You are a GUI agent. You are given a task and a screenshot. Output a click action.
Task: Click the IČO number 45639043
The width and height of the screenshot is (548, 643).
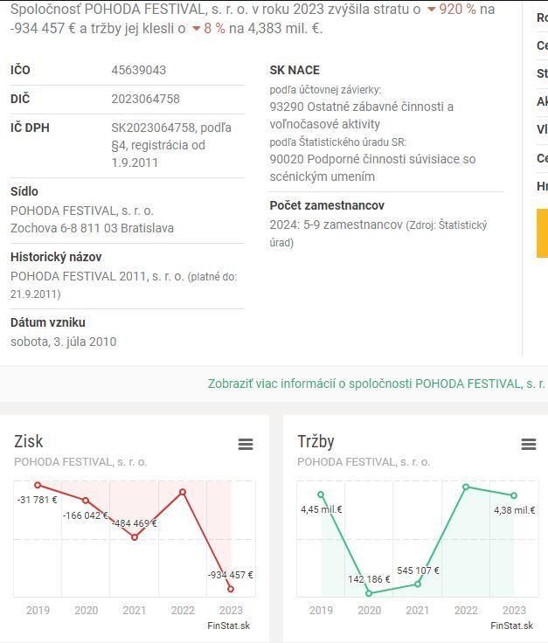click(x=139, y=70)
